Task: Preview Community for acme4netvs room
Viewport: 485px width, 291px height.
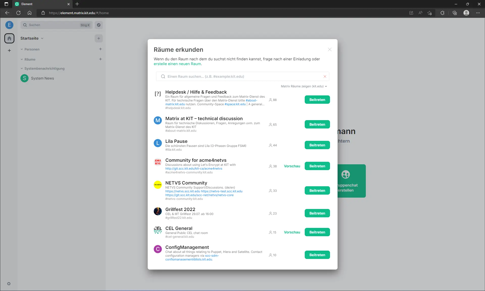Action: pyautogui.click(x=292, y=166)
